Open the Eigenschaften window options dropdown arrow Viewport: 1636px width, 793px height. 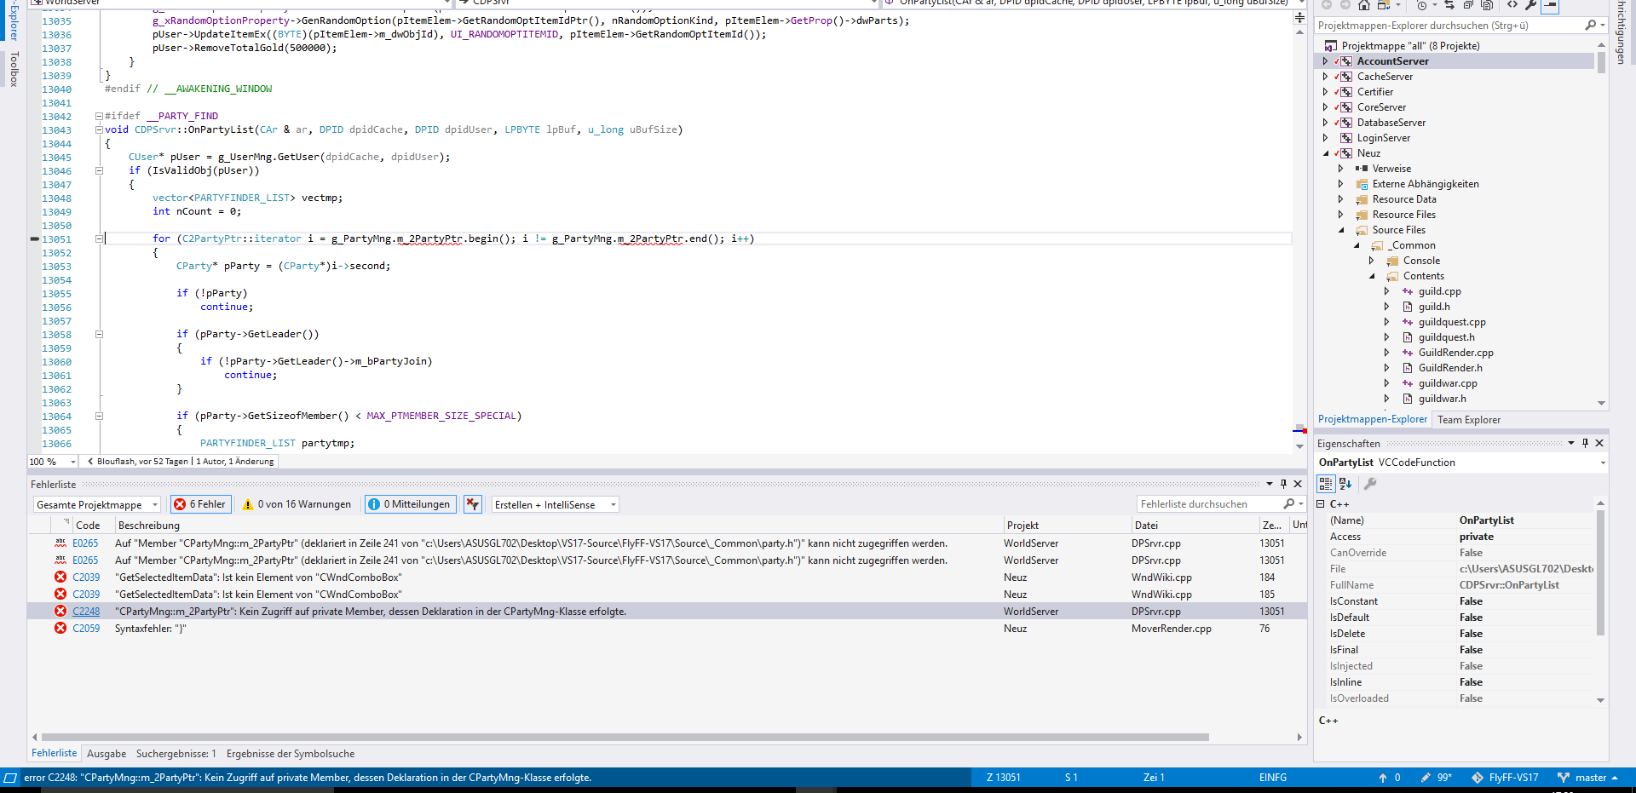point(1570,443)
